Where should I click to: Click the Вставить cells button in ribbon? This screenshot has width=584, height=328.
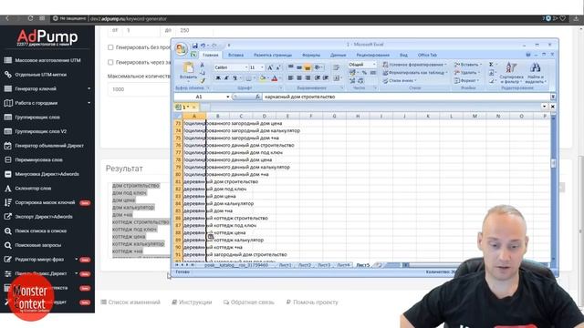tap(468, 65)
